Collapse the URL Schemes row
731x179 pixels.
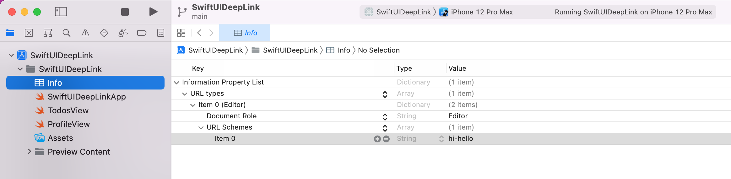pos(201,127)
